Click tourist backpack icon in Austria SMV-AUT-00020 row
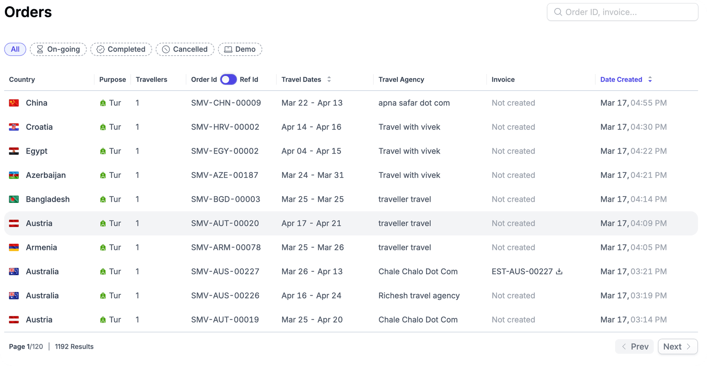Viewport: 707px width, 366px height. click(103, 224)
